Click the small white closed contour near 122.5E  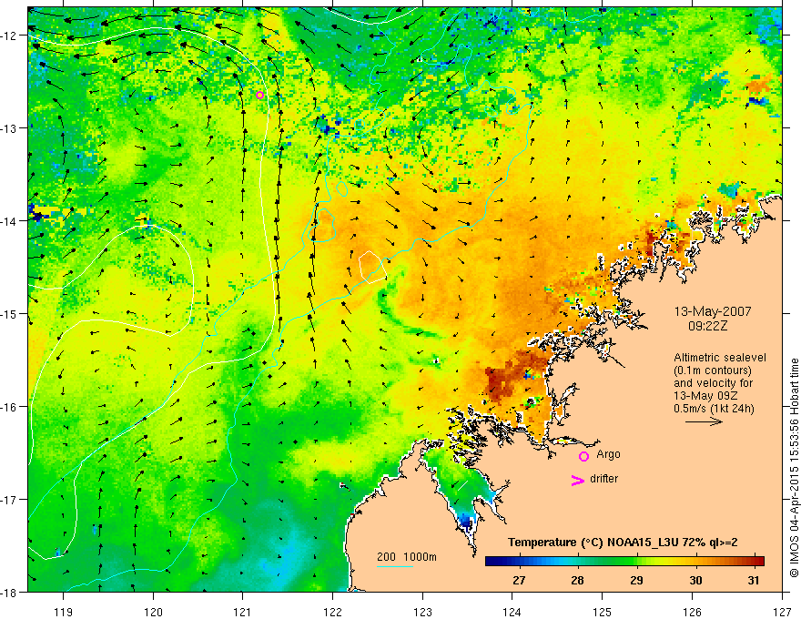pyautogui.click(x=371, y=267)
